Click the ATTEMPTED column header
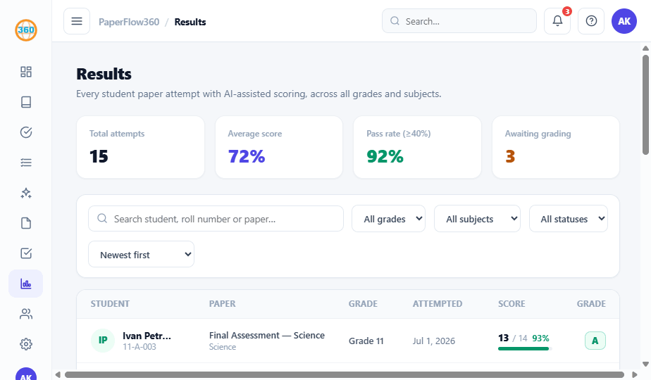This screenshot has width=651, height=380. click(x=438, y=304)
